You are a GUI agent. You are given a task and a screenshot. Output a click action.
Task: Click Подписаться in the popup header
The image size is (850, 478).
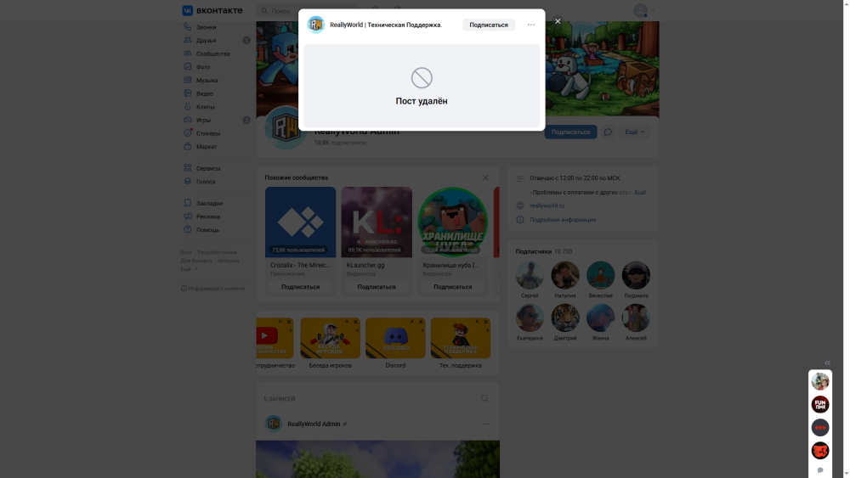pos(489,25)
